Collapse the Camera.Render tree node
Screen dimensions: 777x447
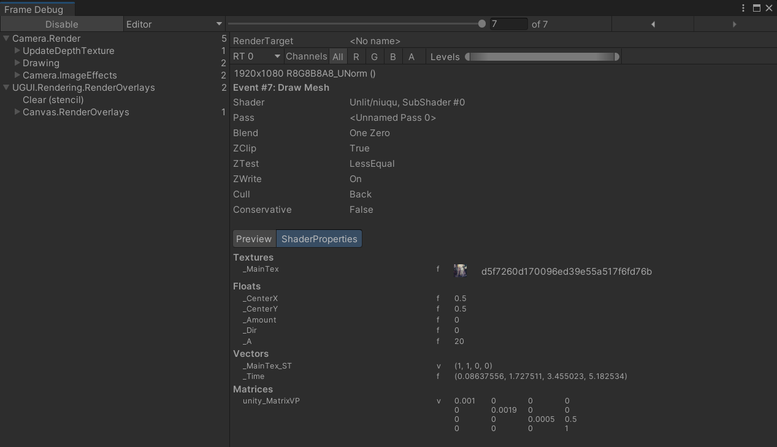[6, 39]
